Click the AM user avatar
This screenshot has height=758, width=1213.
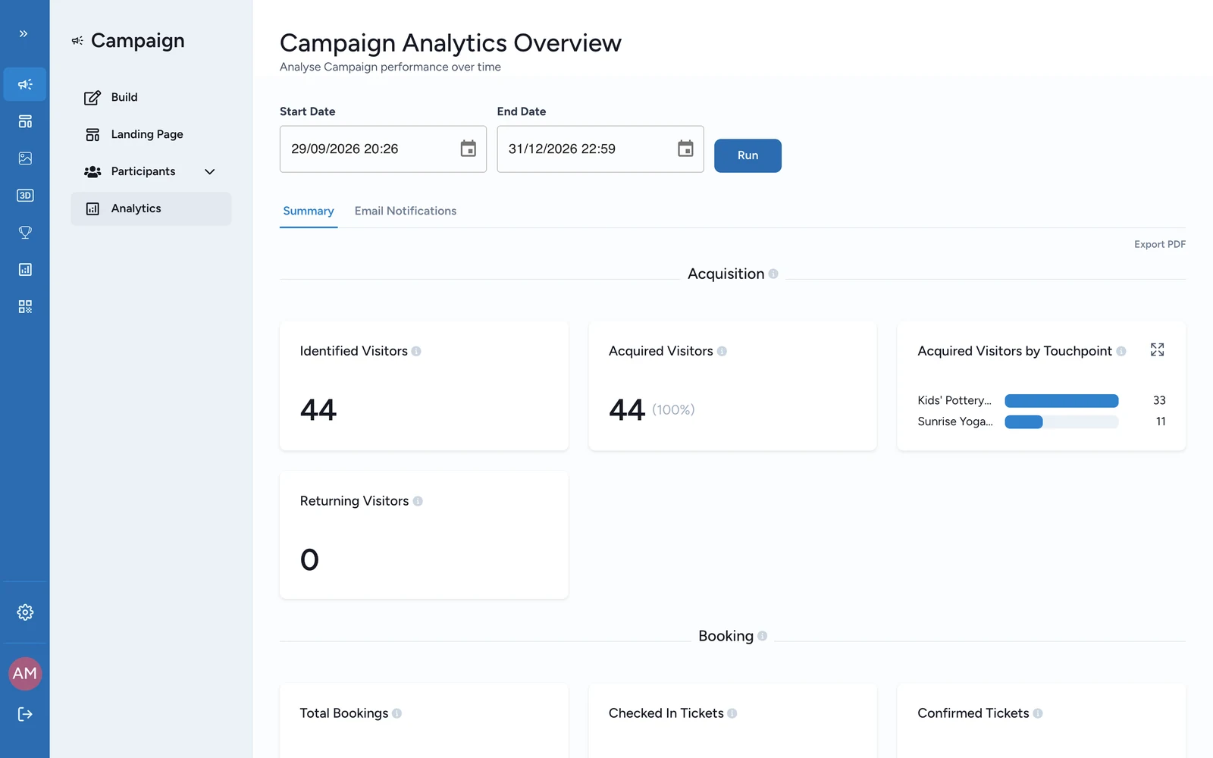click(25, 674)
